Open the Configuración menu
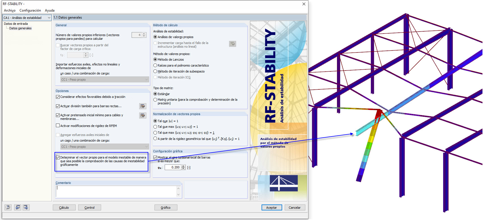The width and height of the screenshot is (483, 220). tap(30, 10)
